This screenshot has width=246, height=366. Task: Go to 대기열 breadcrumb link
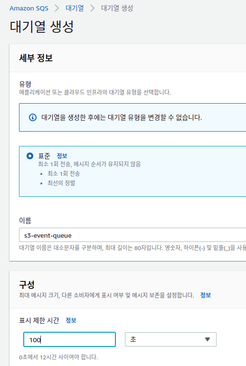(75, 8)
